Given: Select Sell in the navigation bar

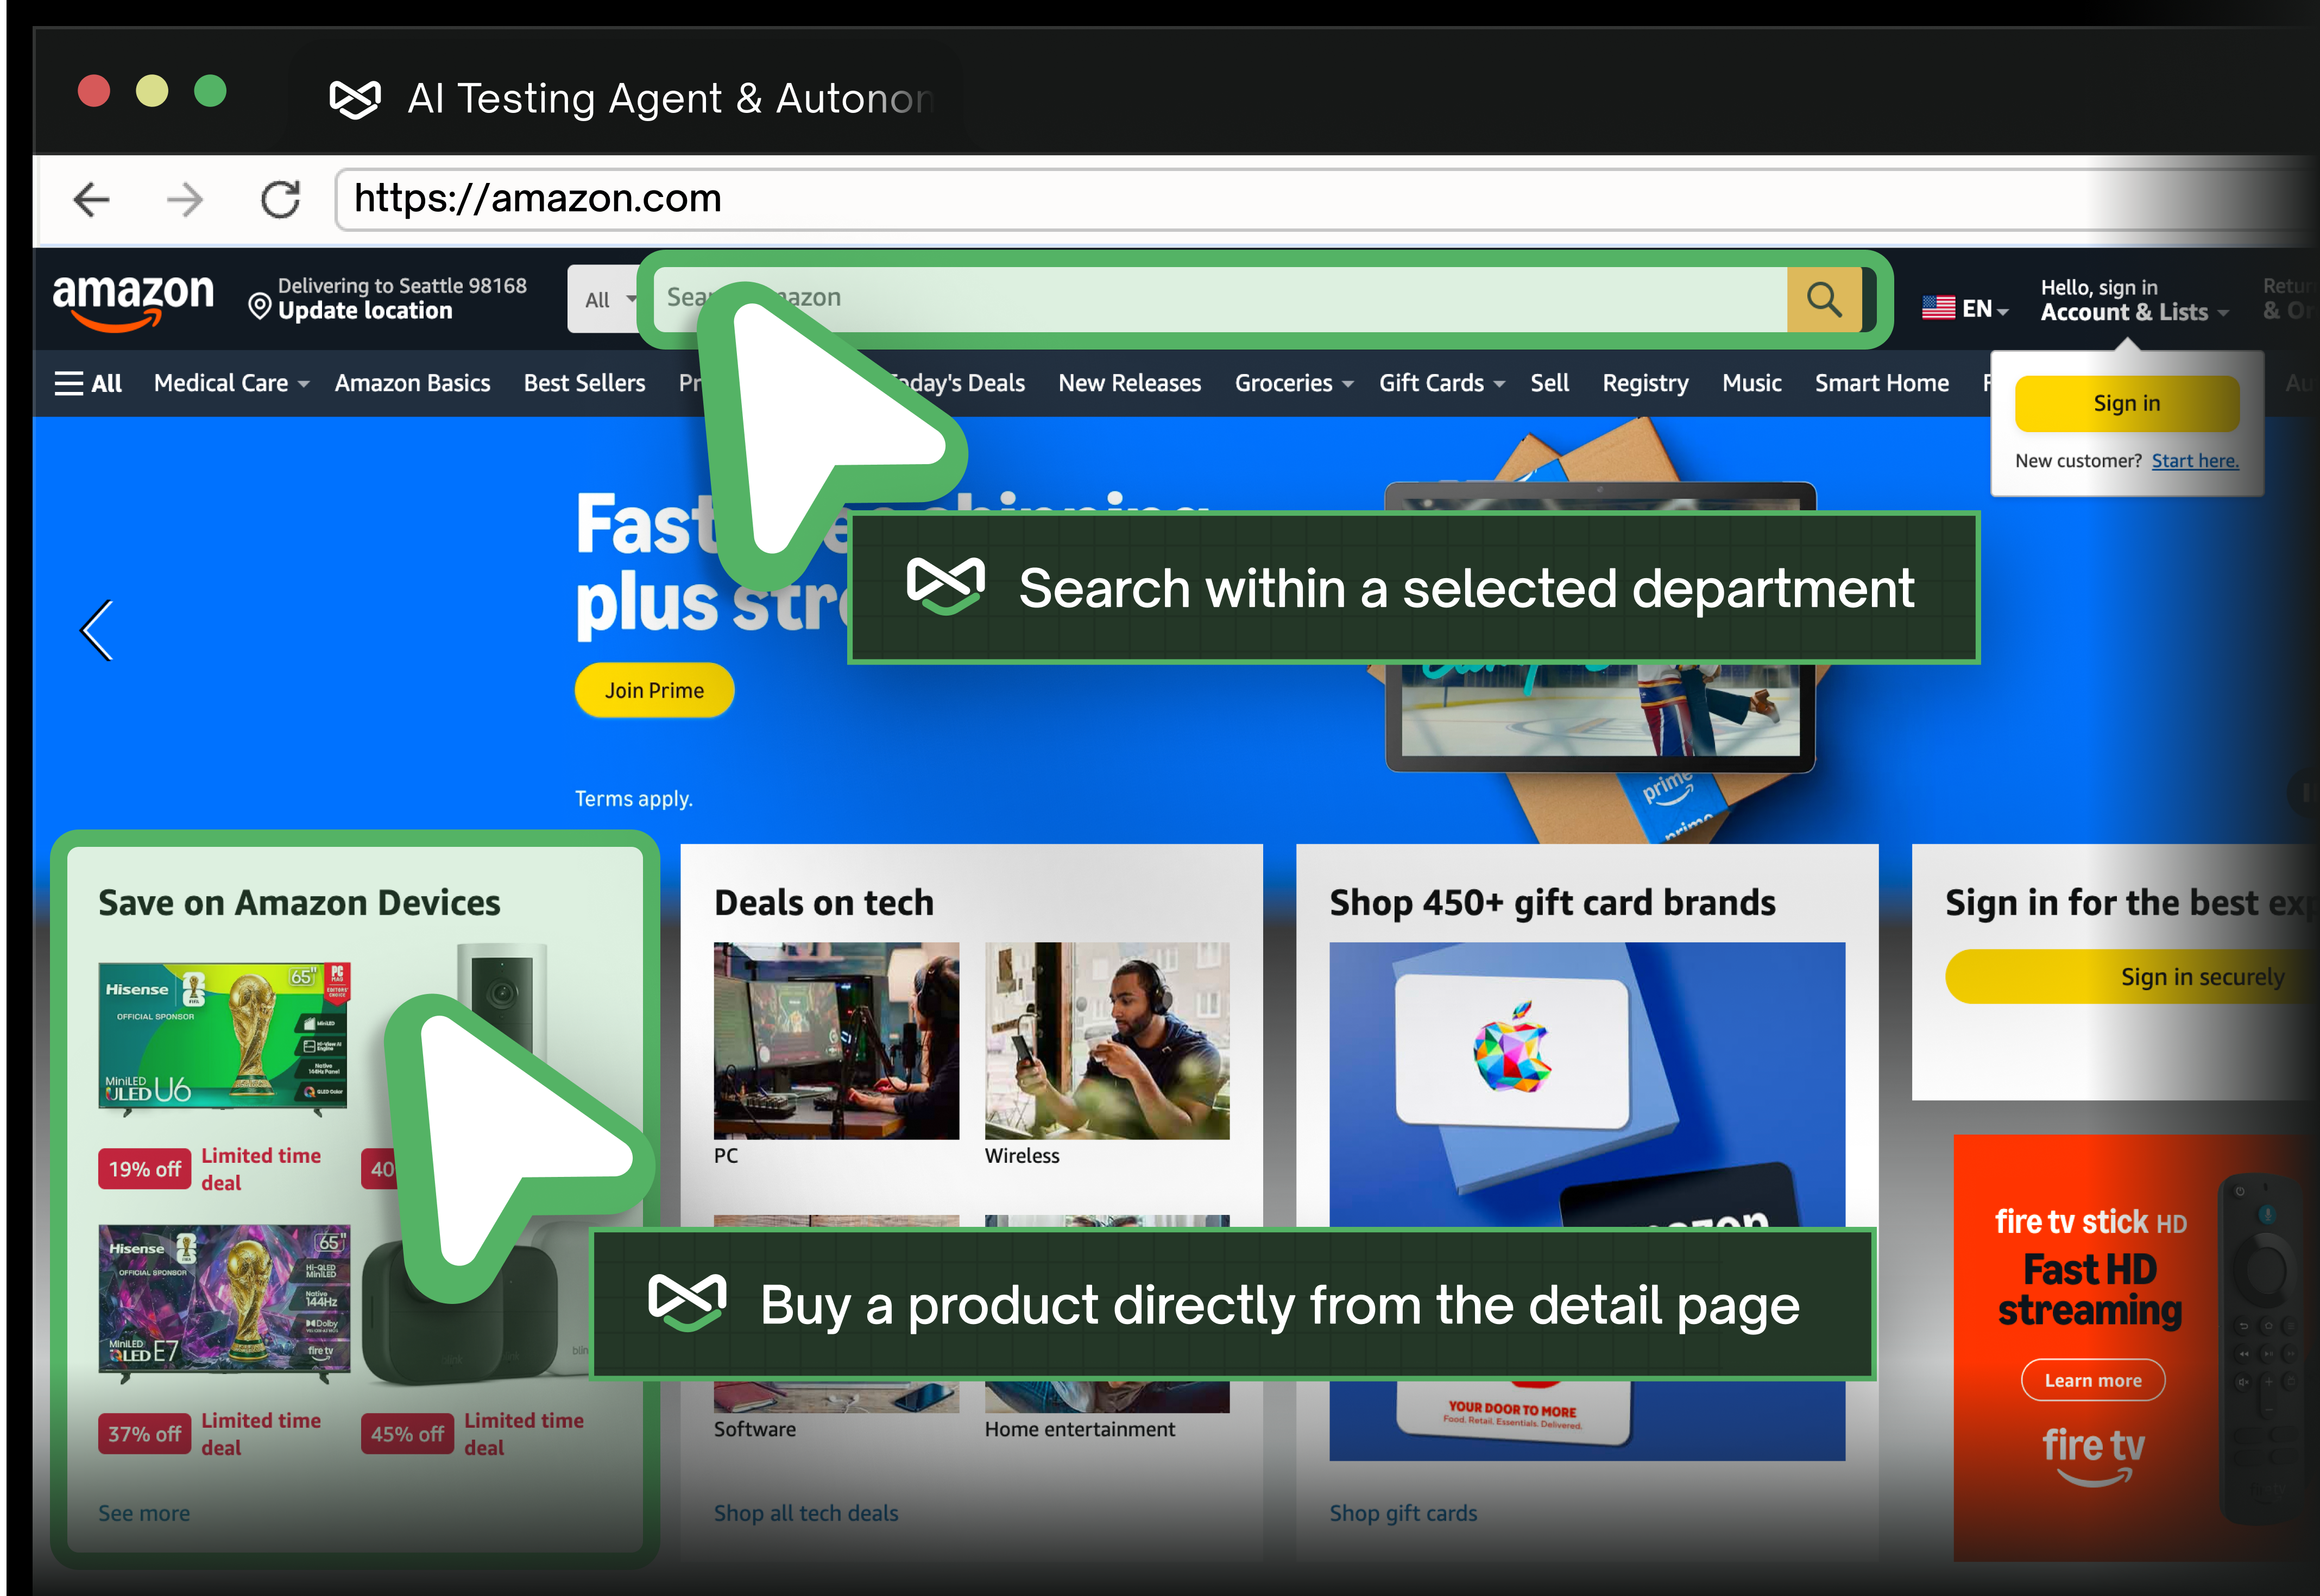Looking at the screenshot, I should (x=1550, y=383).
